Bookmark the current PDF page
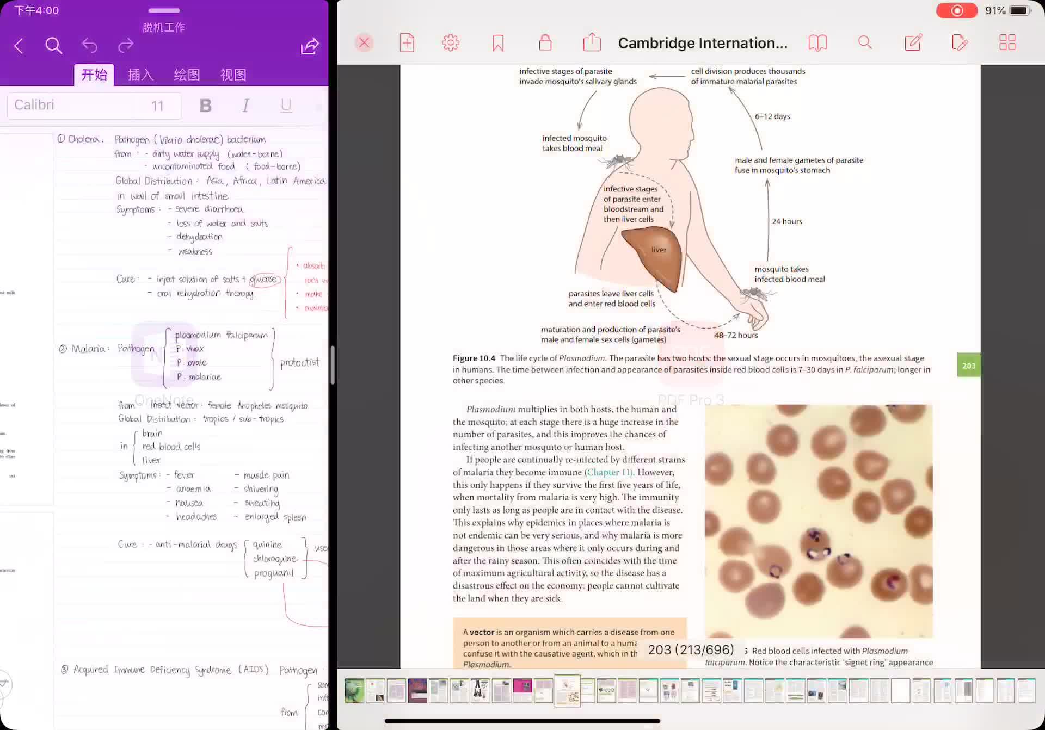The width and height of the screenshot is (1045, 730). pyautogui.click(x=498, y=42)
